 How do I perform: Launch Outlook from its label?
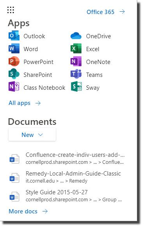point(34,36)
